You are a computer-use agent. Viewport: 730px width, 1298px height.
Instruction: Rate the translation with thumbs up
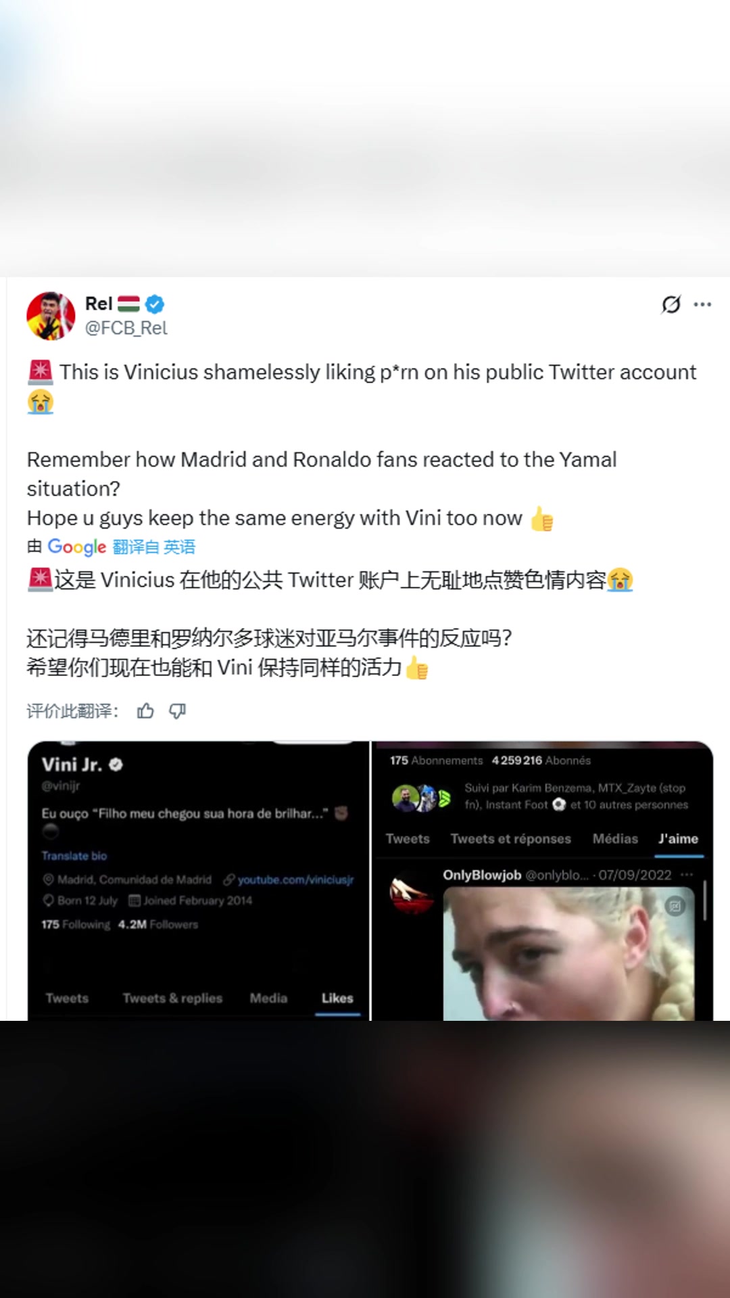[x=145, y=711]
